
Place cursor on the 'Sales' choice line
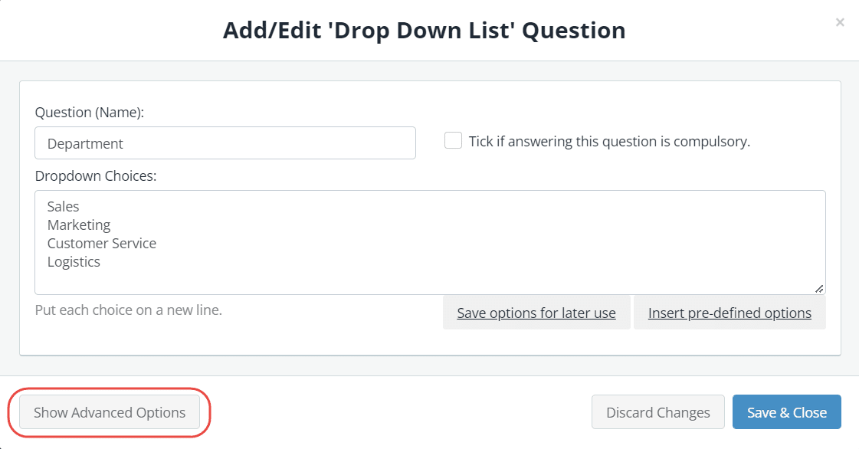click(63, 206)
